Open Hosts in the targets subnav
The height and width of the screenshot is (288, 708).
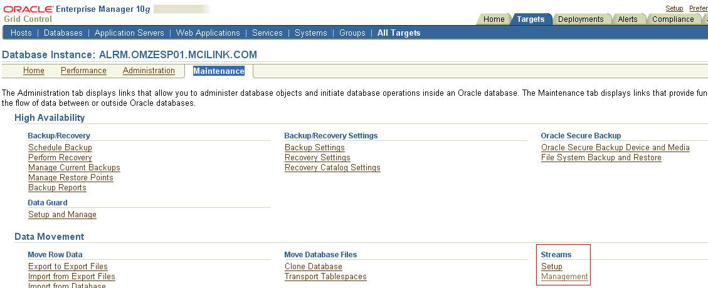coord(21,33)
